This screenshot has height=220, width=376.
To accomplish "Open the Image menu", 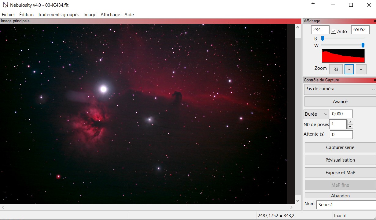I will point(90,15).
